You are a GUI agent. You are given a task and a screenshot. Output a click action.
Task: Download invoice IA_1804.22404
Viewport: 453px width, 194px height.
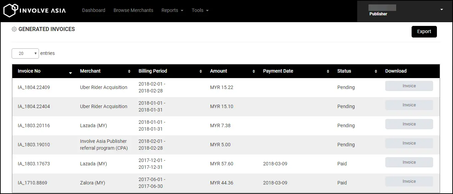409,105
